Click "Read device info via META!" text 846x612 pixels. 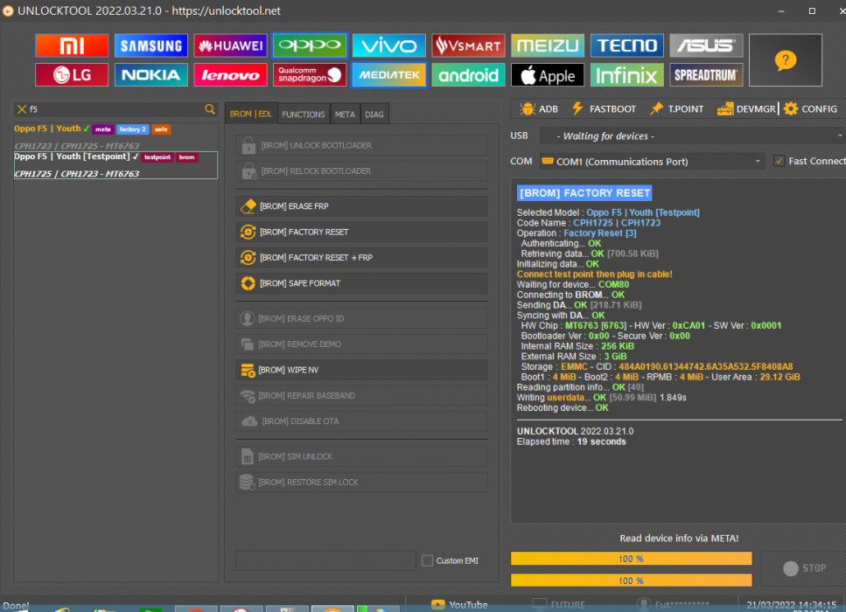coord(679,539)
